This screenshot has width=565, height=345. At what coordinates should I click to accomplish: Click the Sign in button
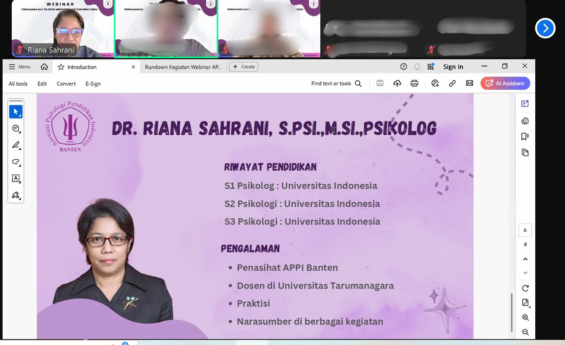(453, 66)
